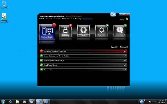Viewport: 167px width, 104px height.
Task: Select the 'Scheduled Hardware Check' label
Action: point(54,60)
